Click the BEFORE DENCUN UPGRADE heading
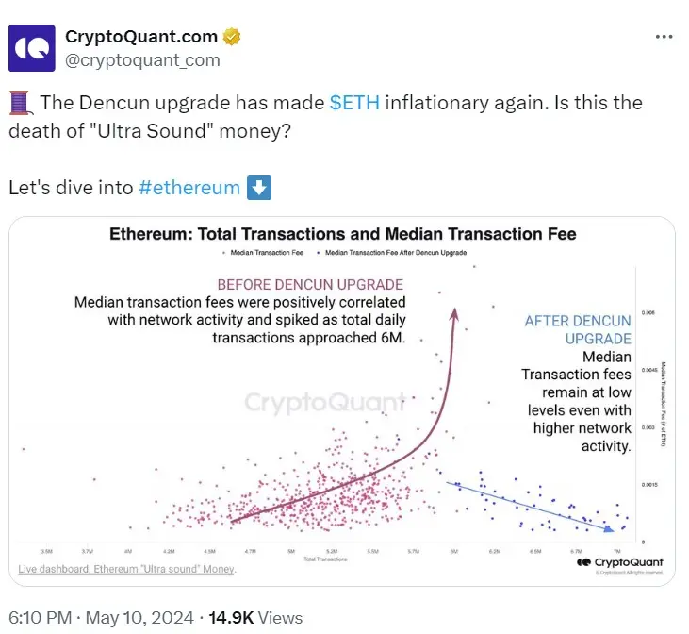 tap(310, 285)
